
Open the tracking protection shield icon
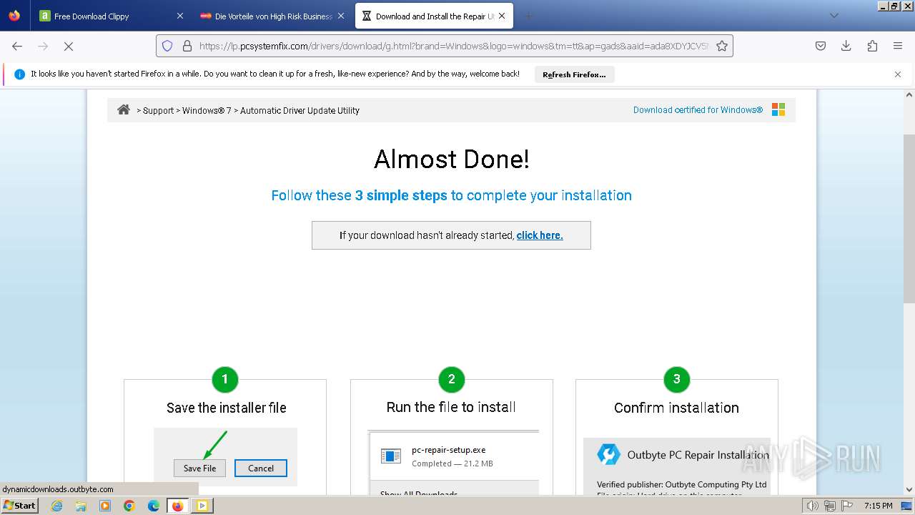167,46
